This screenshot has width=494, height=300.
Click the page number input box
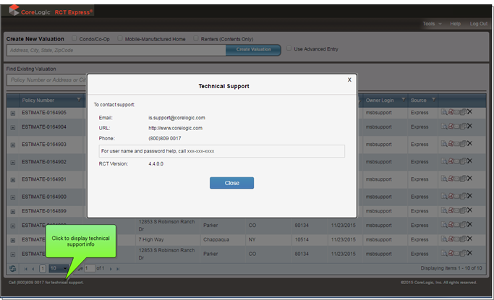tap(90, 268)
